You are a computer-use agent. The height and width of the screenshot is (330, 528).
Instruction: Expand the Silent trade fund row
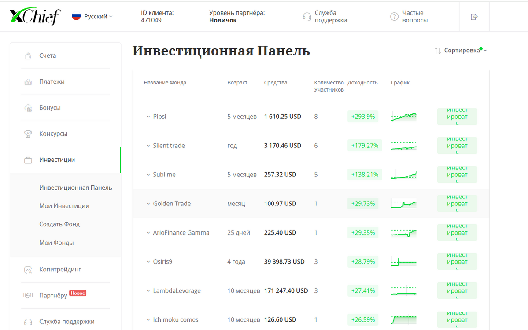point(148,146)
